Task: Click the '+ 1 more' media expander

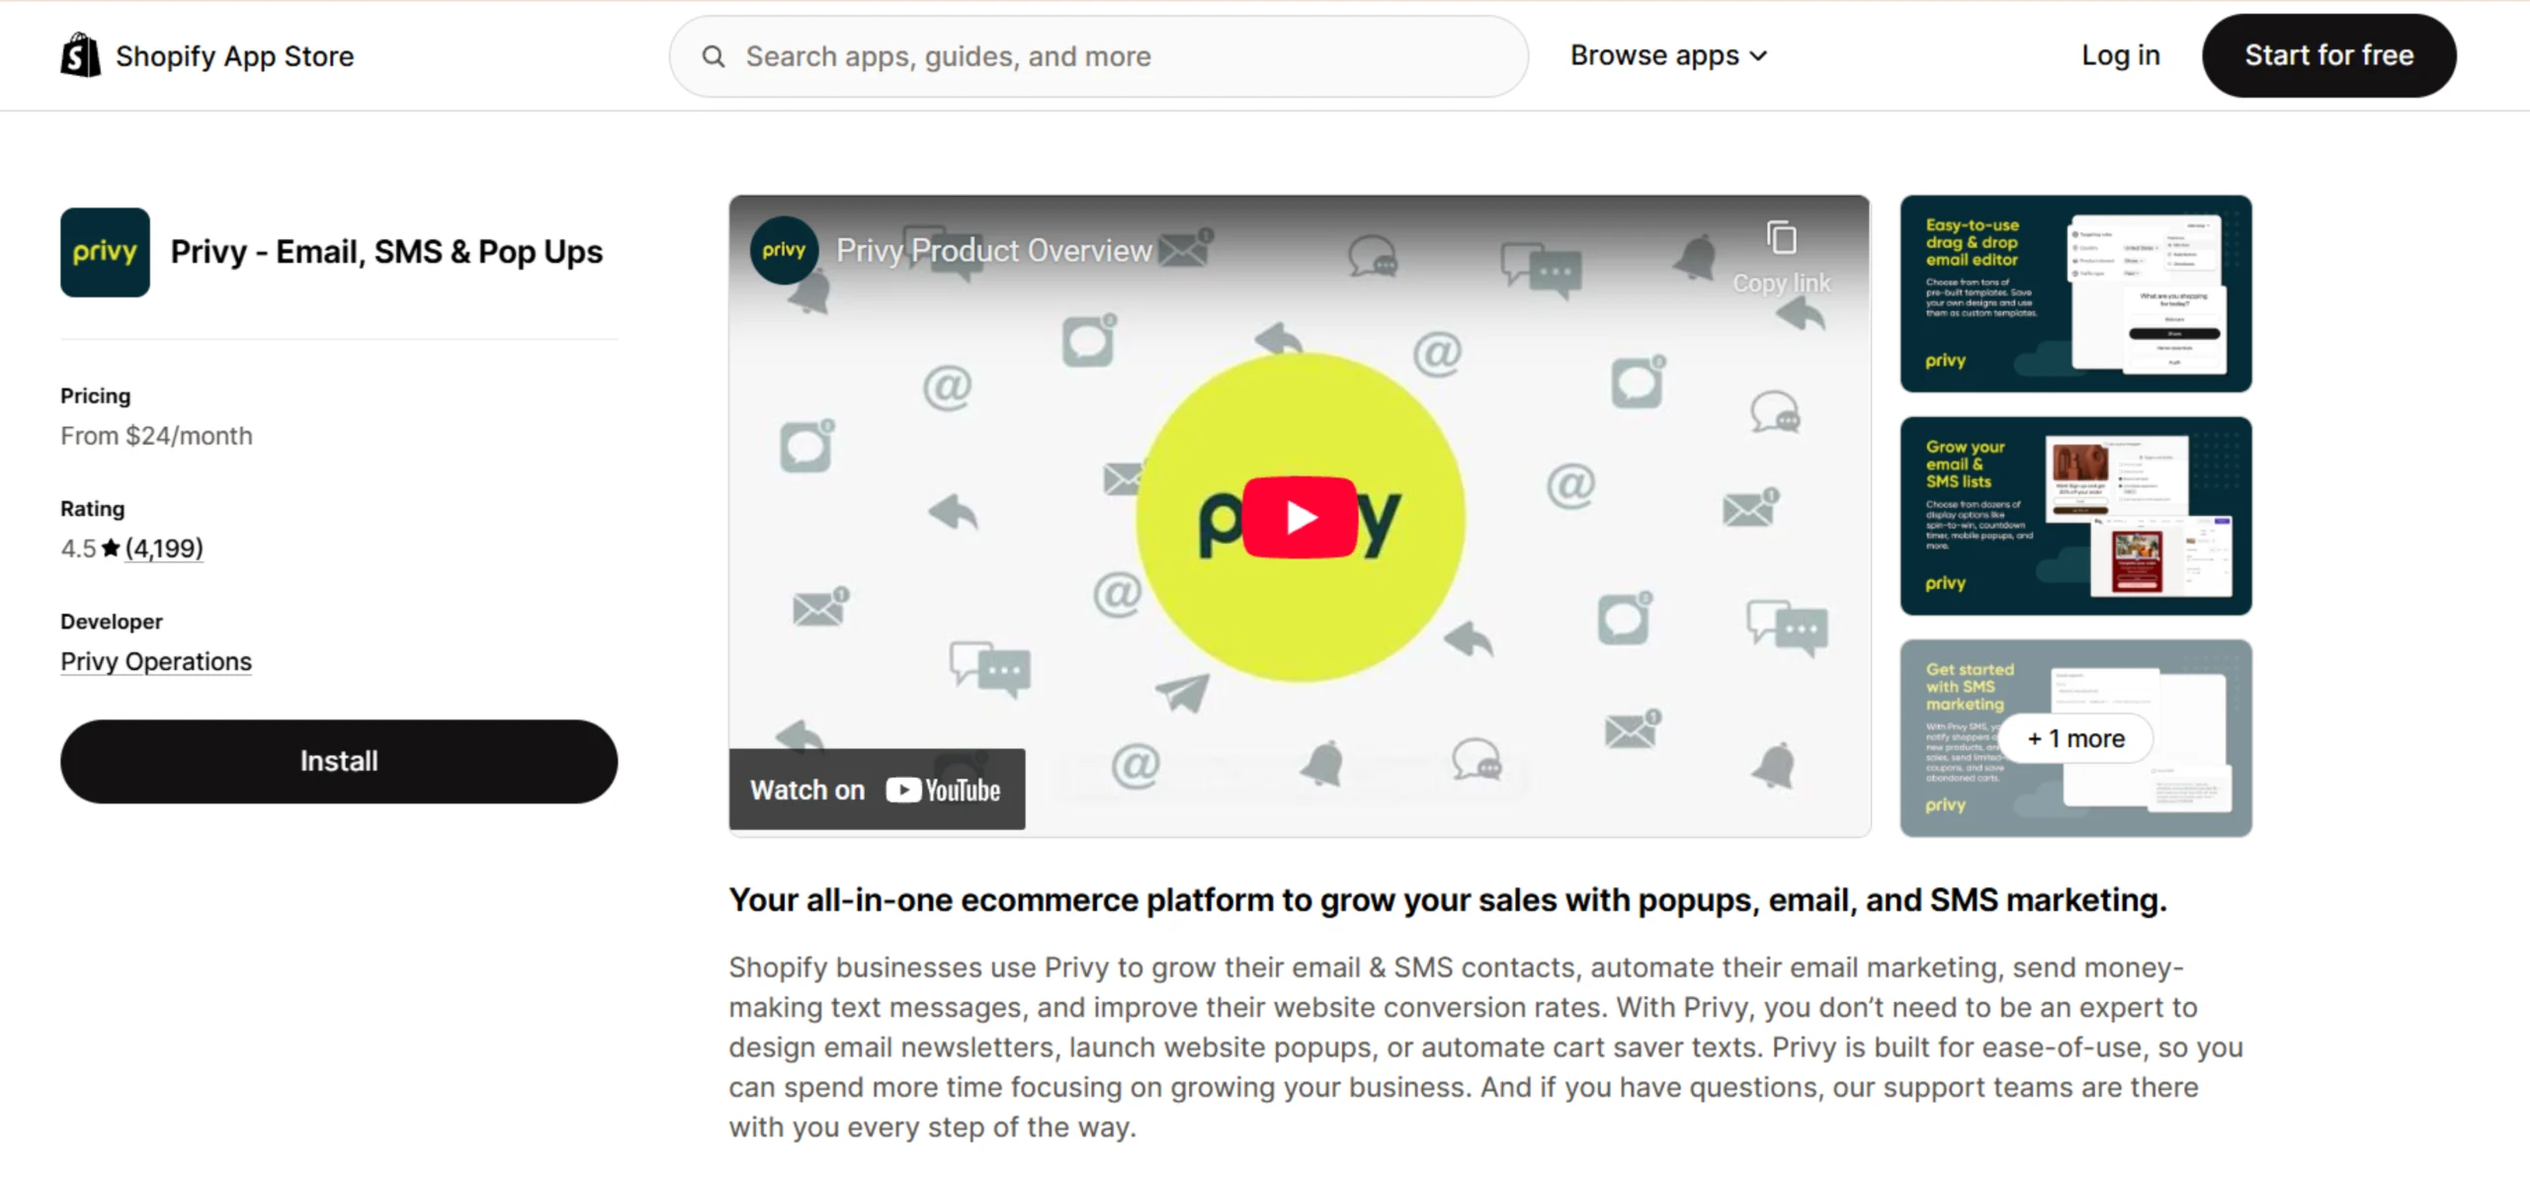Action: pos(2074,737)
